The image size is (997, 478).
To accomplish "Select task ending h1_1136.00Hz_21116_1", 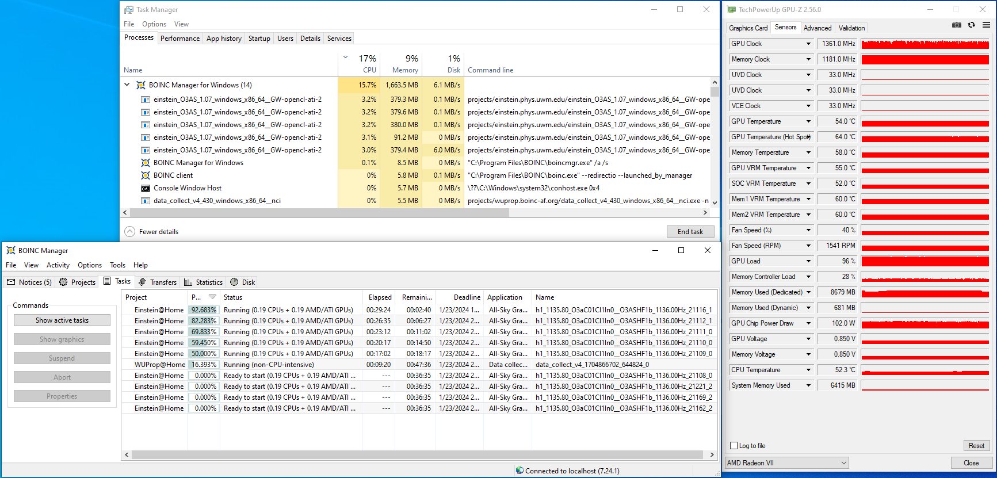I will point(419,309).
